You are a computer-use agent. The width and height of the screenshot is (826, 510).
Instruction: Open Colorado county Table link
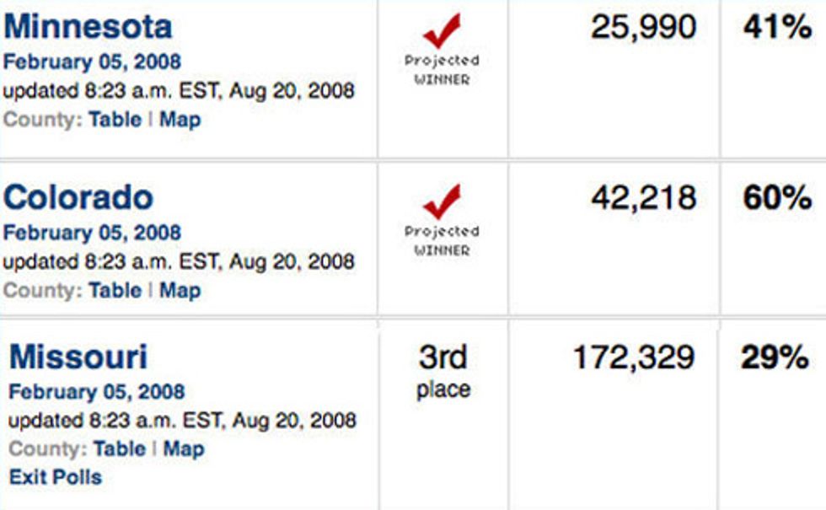[115, 290]
